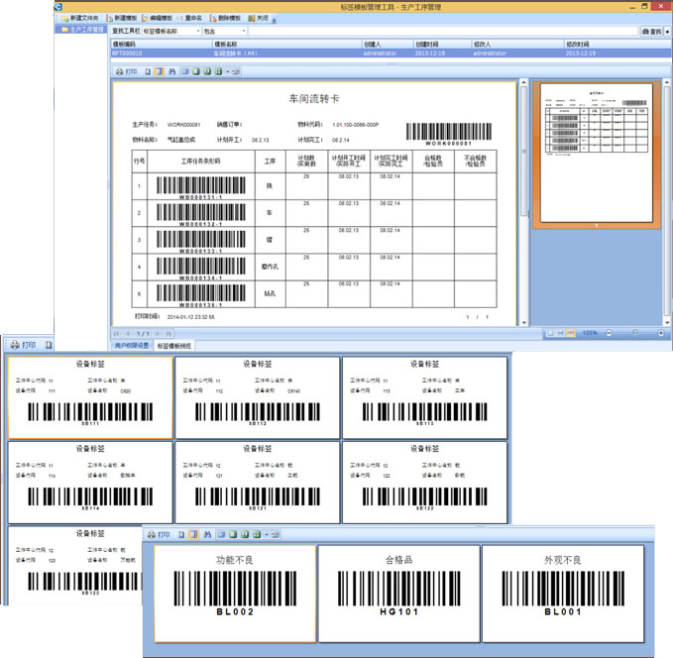Go to last page navigation button
This screenshot has height=658, width=673.
point(168,334)
